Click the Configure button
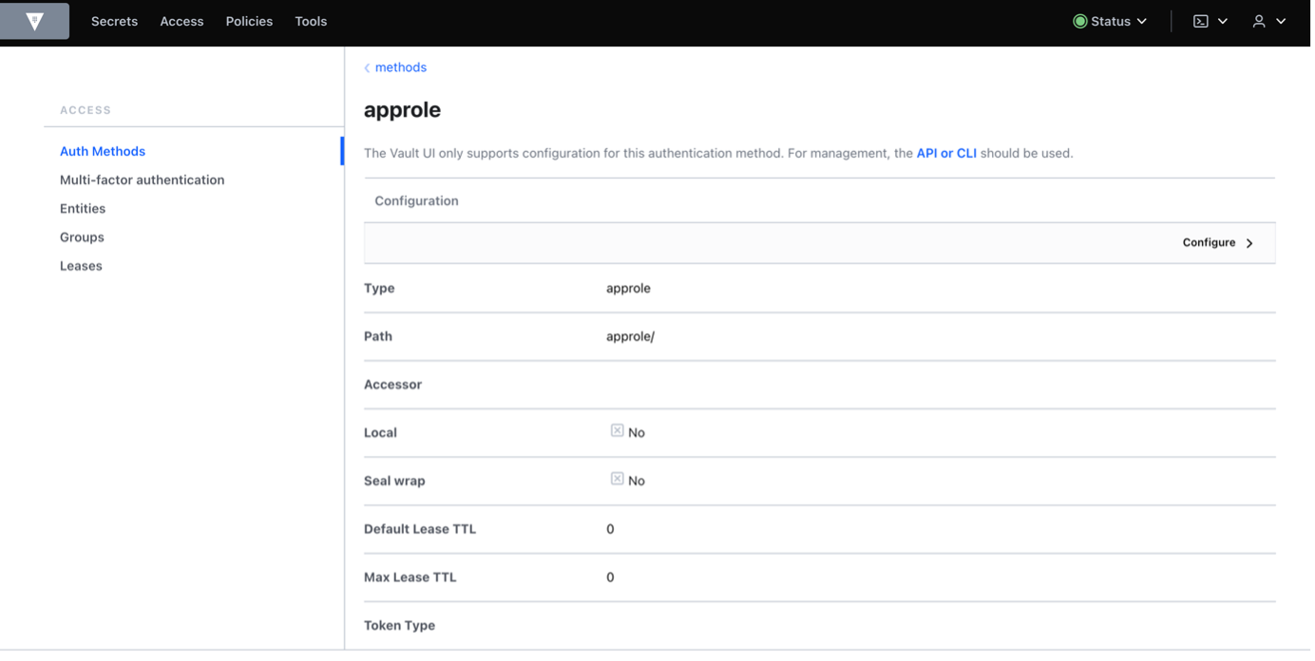Screen dimensions: 1315x661 point(1219,243)
